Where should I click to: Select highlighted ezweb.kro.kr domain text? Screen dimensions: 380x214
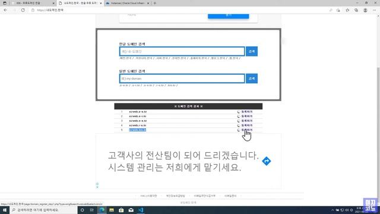(137, 130)
